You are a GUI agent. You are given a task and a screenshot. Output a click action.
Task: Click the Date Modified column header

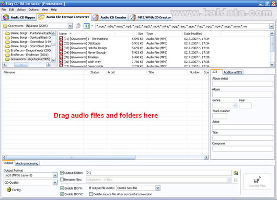coord(201,34)
